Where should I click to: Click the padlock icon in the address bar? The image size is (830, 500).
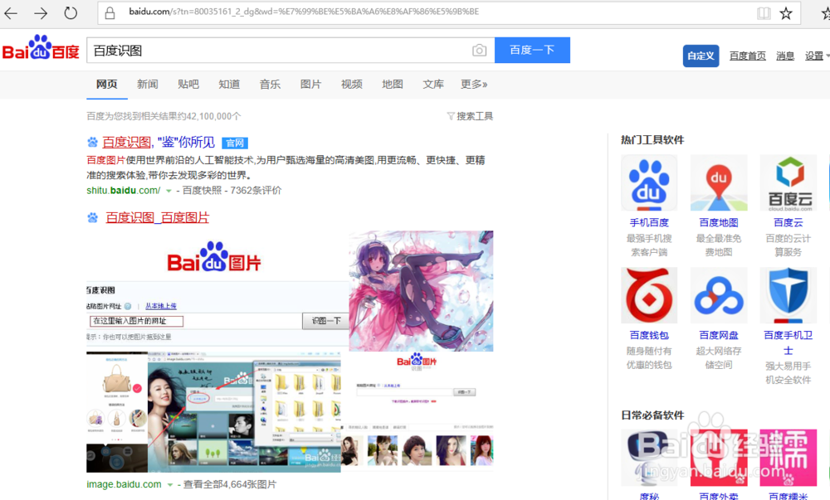[110, 13]
